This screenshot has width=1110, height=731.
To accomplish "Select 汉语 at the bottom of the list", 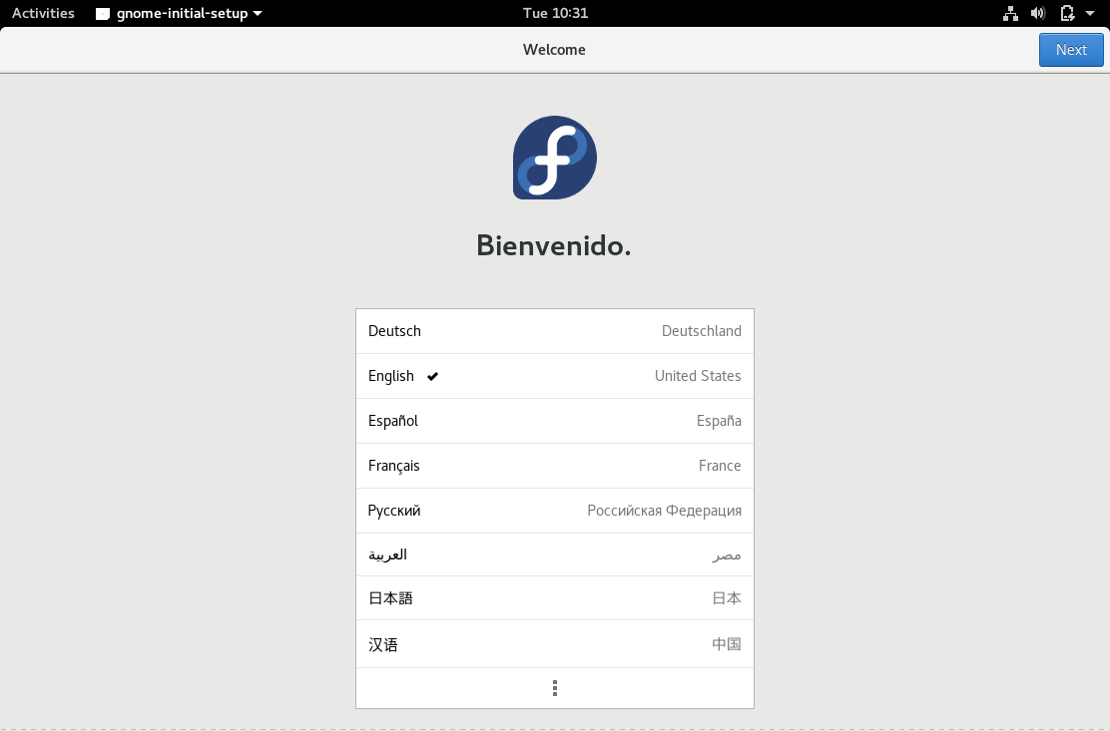I will (x=554, y=643).
